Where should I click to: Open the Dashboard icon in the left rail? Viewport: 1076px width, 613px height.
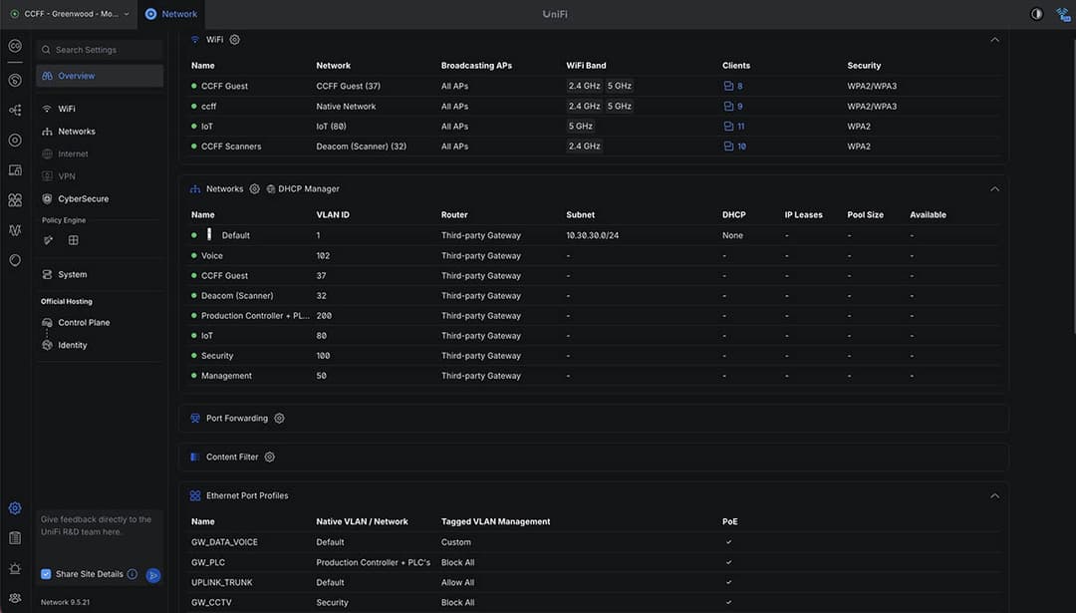click(x=14, y=81)
